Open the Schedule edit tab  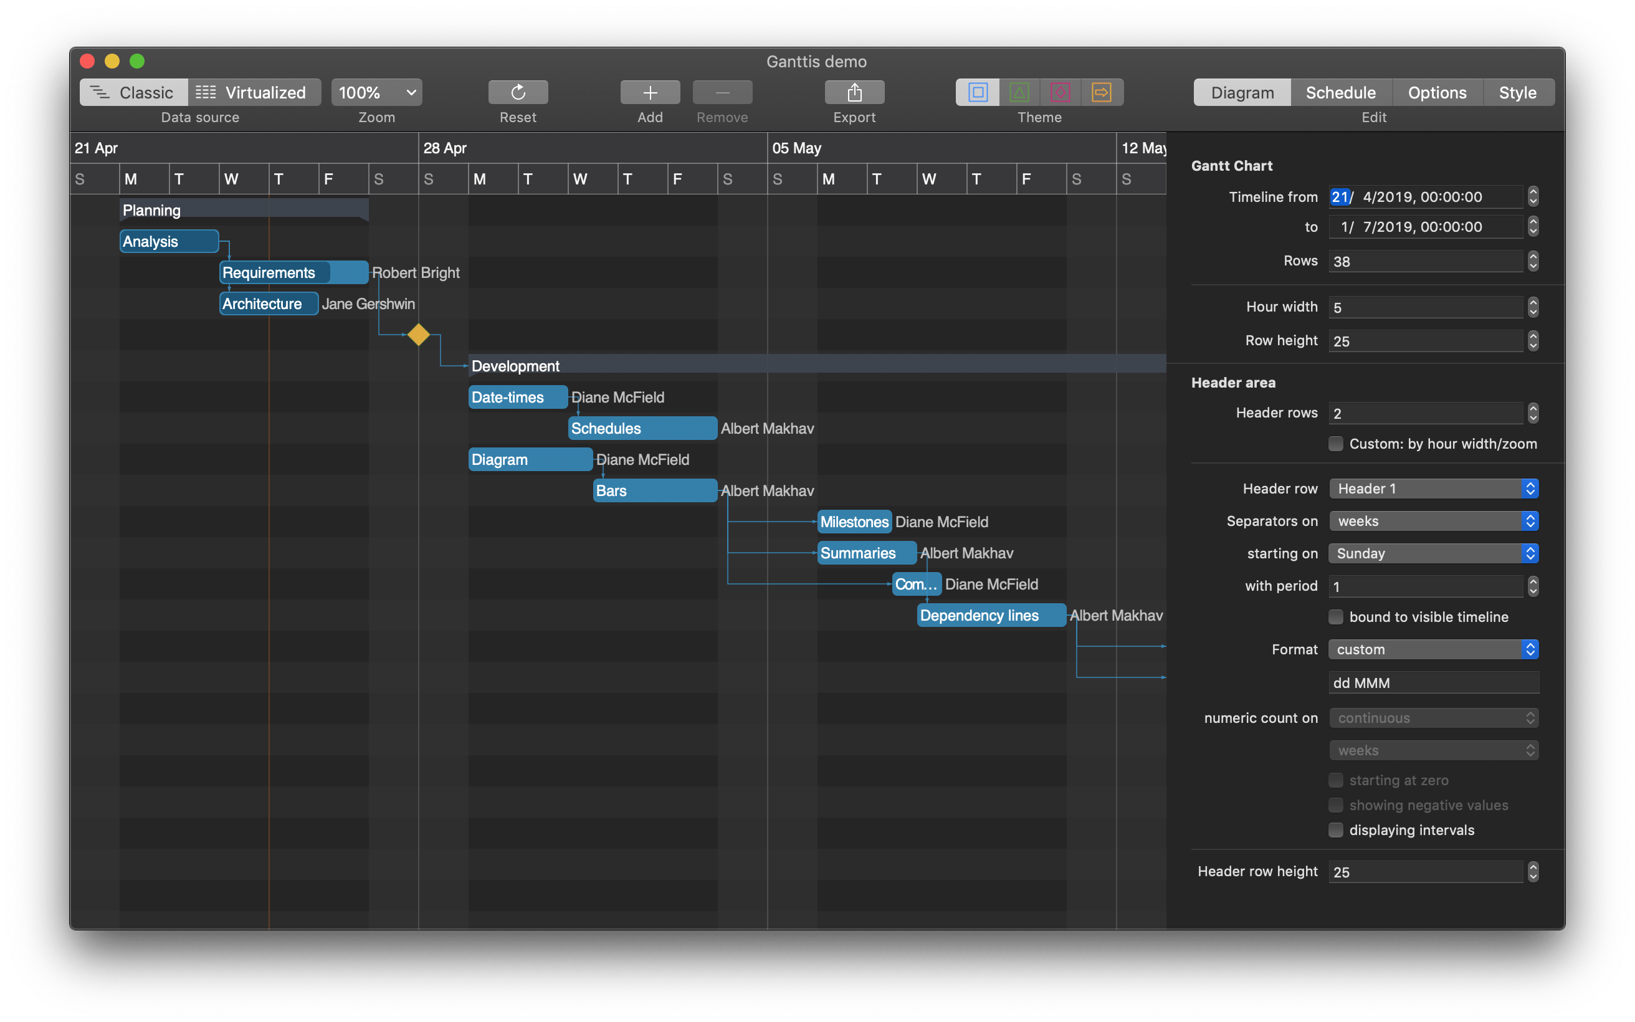click(x=1340, y=92)
